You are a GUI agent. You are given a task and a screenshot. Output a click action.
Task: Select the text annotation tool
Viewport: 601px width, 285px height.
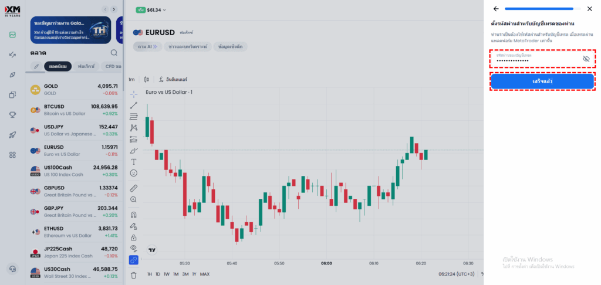(x=134, y=161)
